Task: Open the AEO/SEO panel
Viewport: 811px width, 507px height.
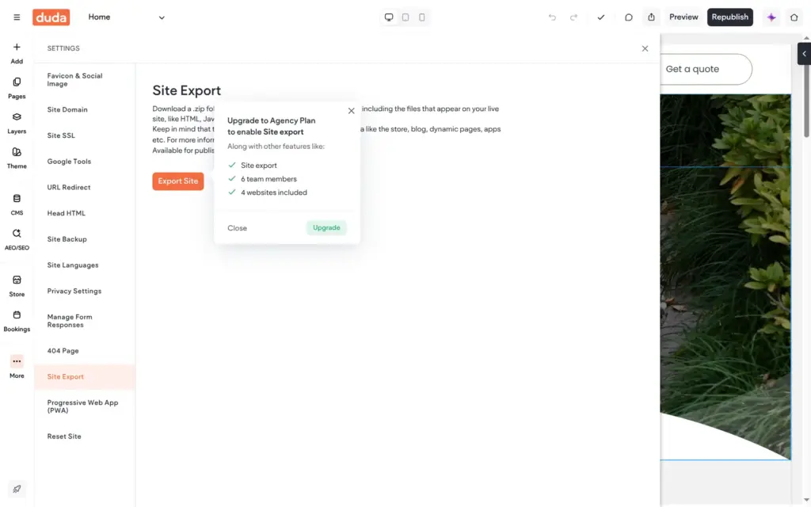Action: coord(17,240)
